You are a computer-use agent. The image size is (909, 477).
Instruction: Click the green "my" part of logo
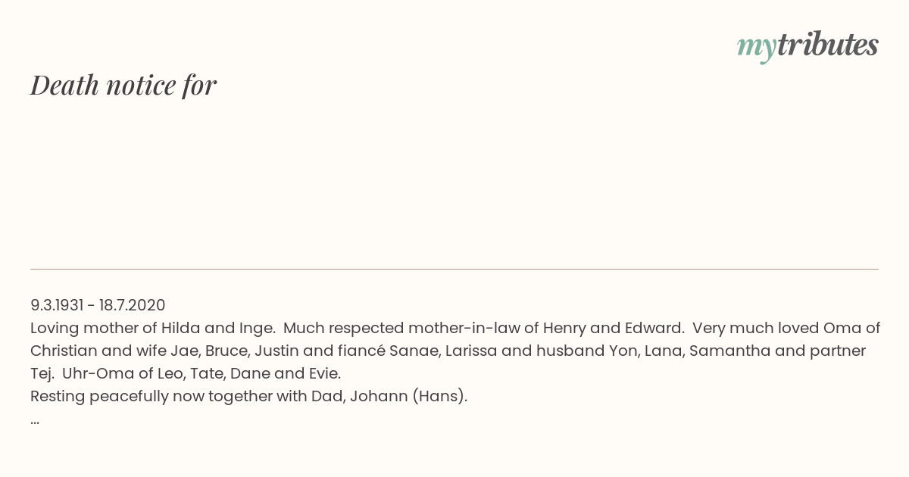pyautogui.click(x=756, y=47)
